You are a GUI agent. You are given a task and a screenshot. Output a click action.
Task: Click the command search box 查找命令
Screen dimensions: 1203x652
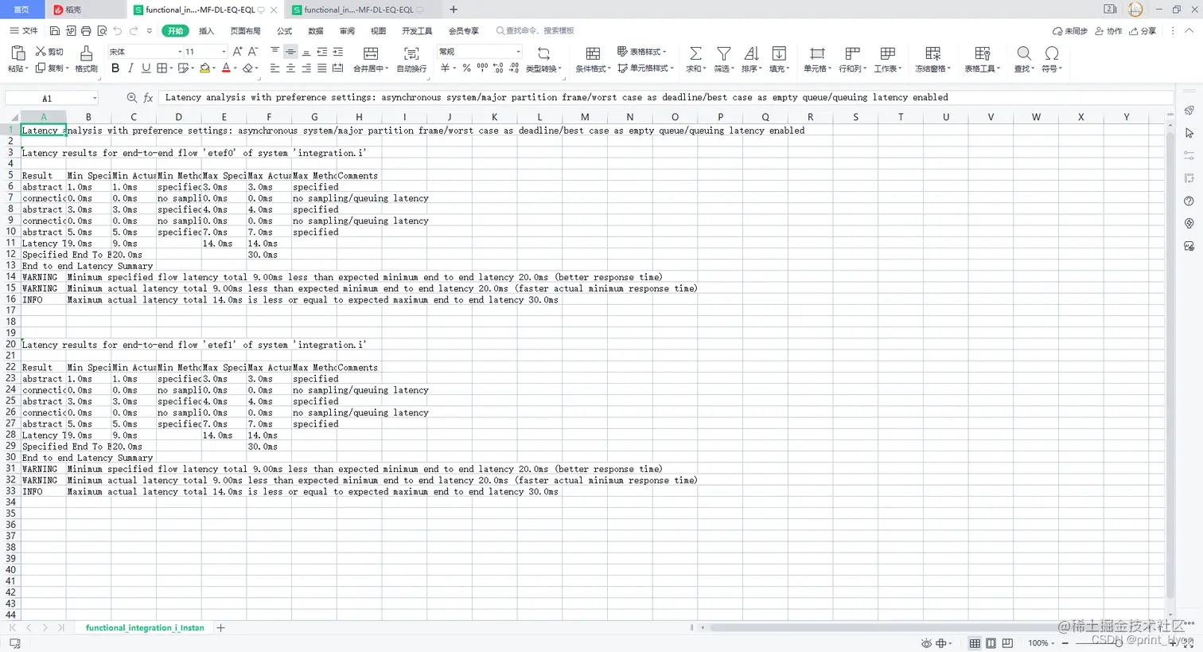[x=535, y=31]
